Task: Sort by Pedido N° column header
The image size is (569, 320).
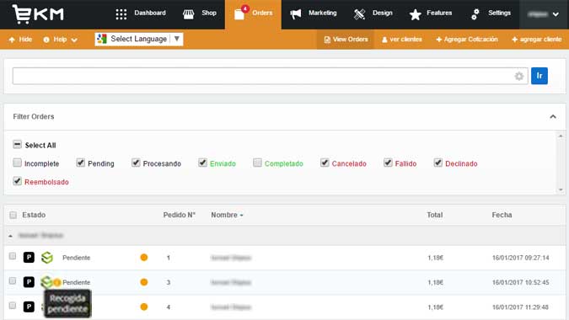Action: coord(180,215)
